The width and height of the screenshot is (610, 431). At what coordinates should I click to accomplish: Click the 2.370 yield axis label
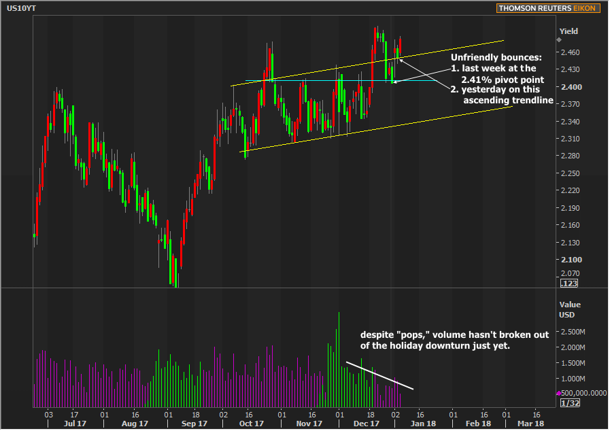point(570,104)
